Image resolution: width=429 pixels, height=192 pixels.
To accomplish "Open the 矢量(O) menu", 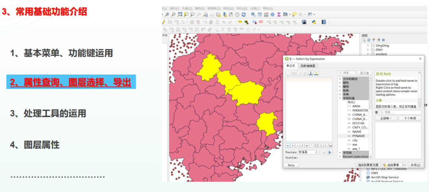I will coord(187,8).
